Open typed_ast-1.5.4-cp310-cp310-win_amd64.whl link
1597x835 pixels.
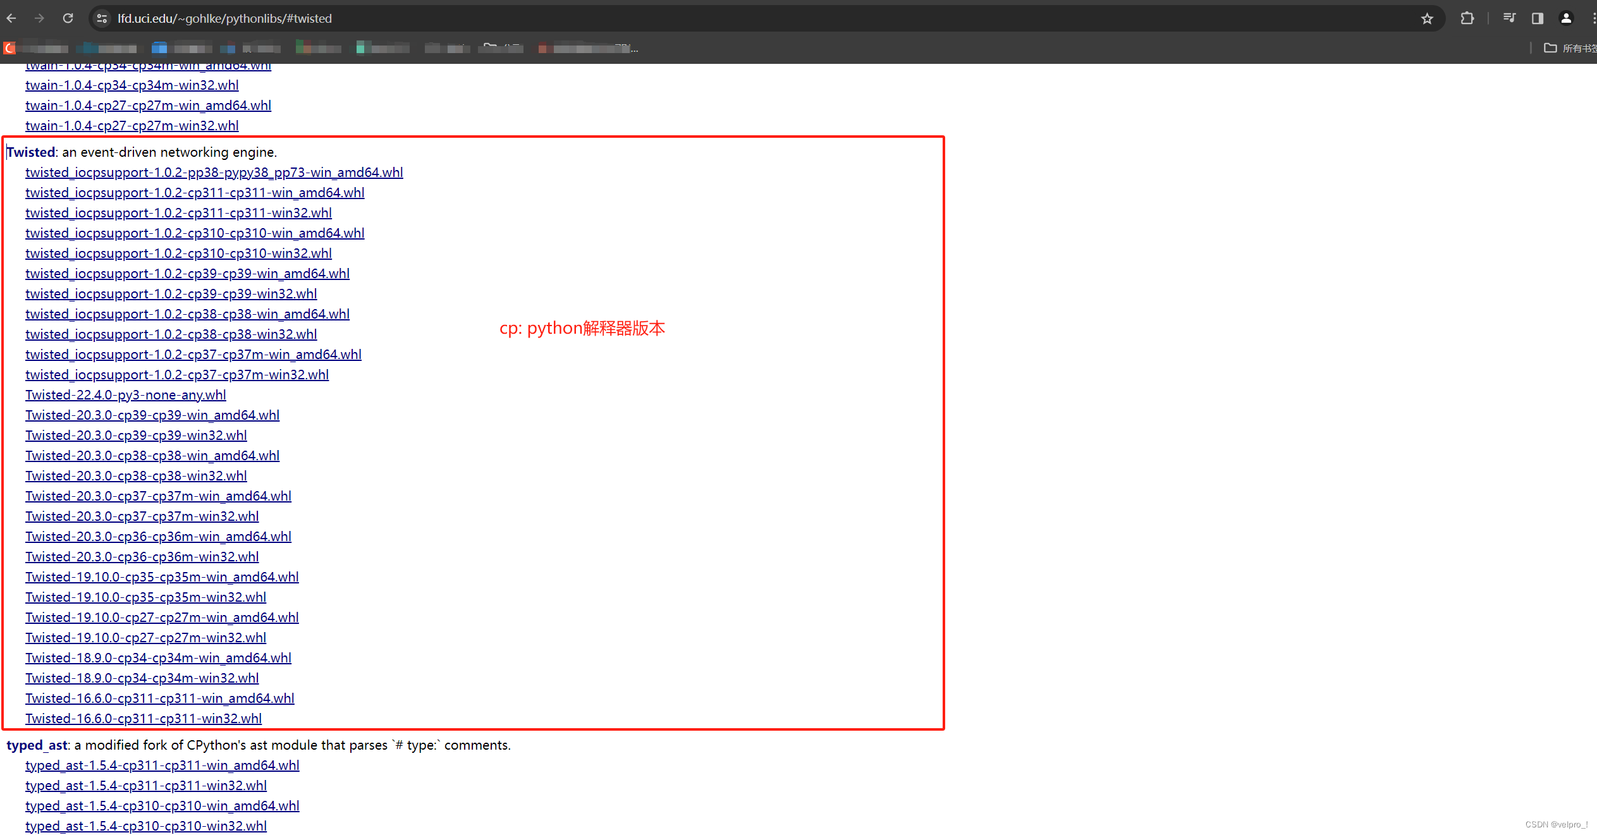tap(162, 805)
